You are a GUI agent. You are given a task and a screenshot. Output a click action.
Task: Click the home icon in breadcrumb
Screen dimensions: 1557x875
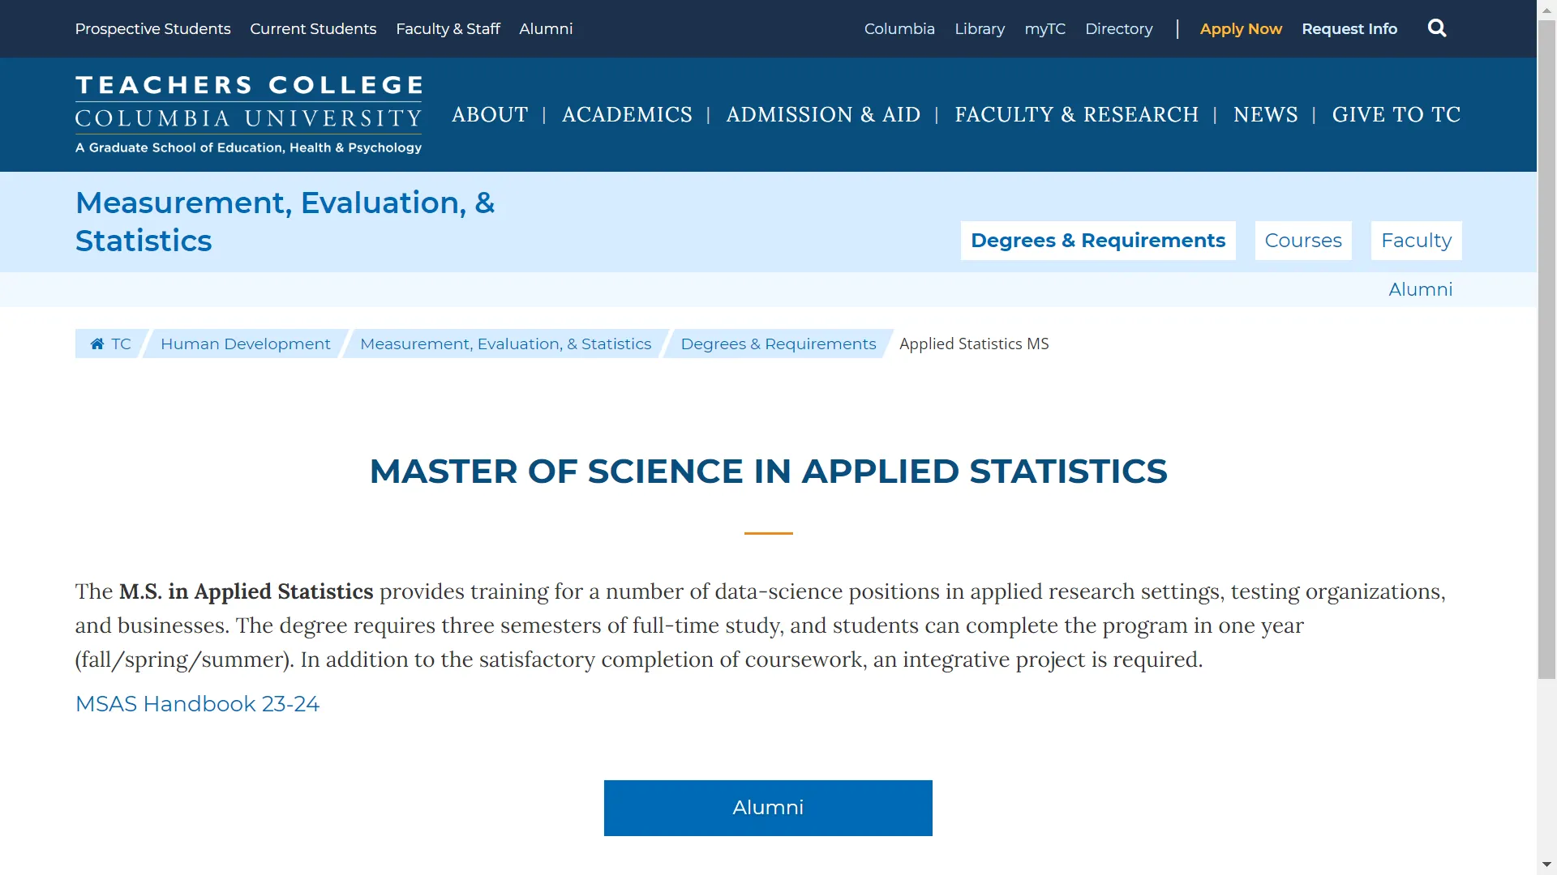click(x=97, y=344)
